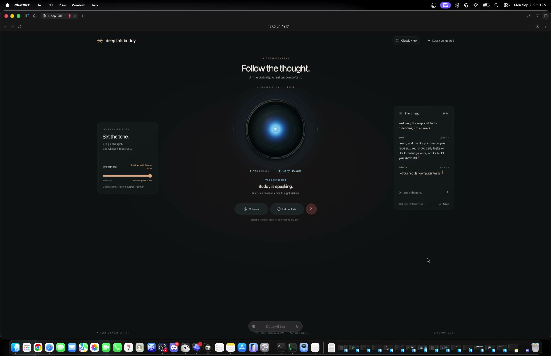Open the Edit menu
The width and height of the screenshot is (551, 356).
pyautogui.click(x=50, y=5)
